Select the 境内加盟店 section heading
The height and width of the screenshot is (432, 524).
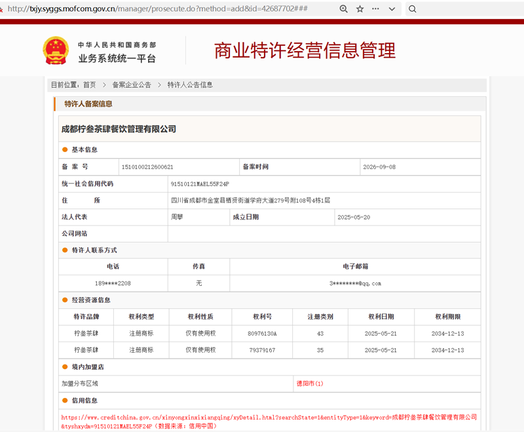pos(88,367)
